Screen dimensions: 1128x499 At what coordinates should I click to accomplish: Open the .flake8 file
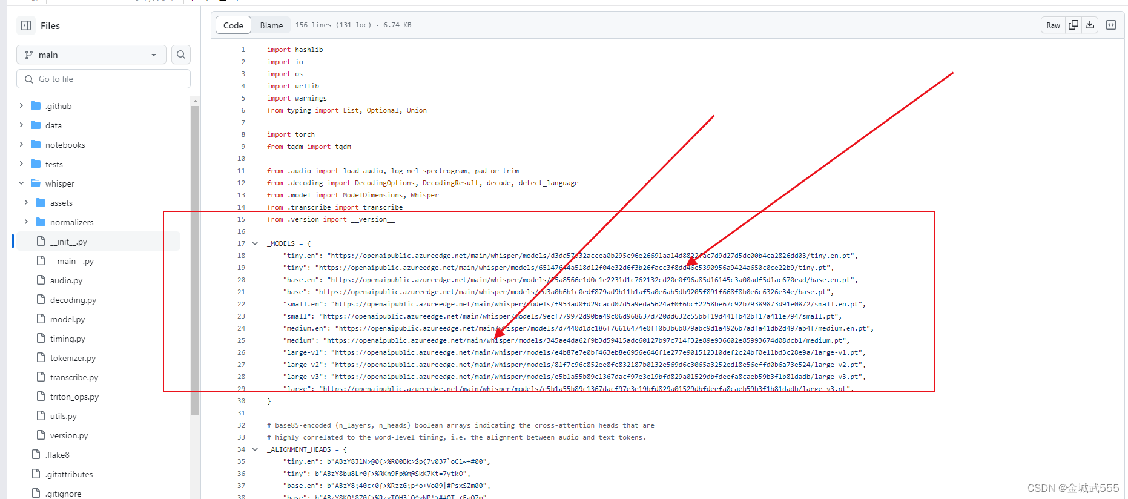coord(57,455)
